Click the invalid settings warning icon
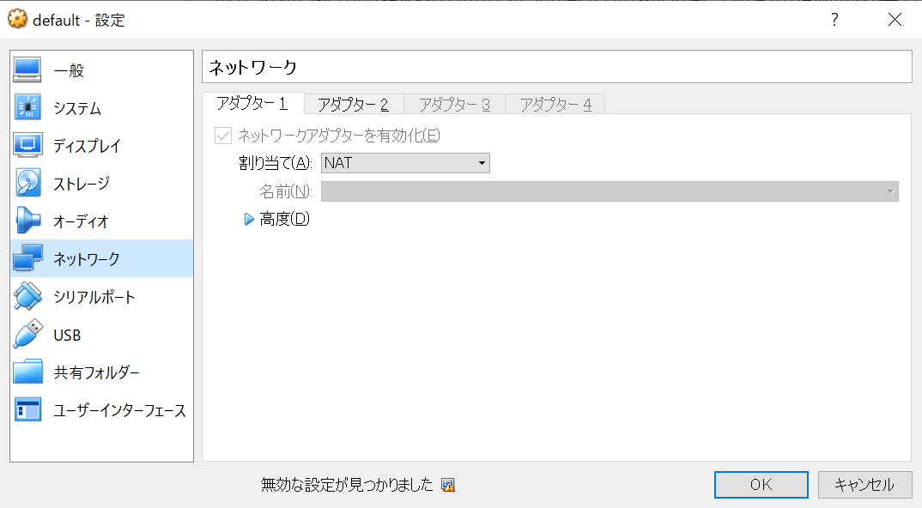Image resolution: width=922 pixels, height=508 pixels. click(448, 485)
